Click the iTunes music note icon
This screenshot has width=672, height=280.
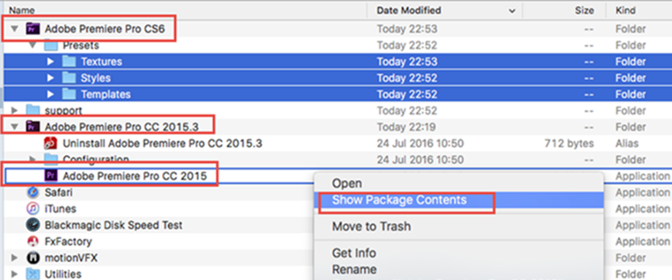click(32, 209)
